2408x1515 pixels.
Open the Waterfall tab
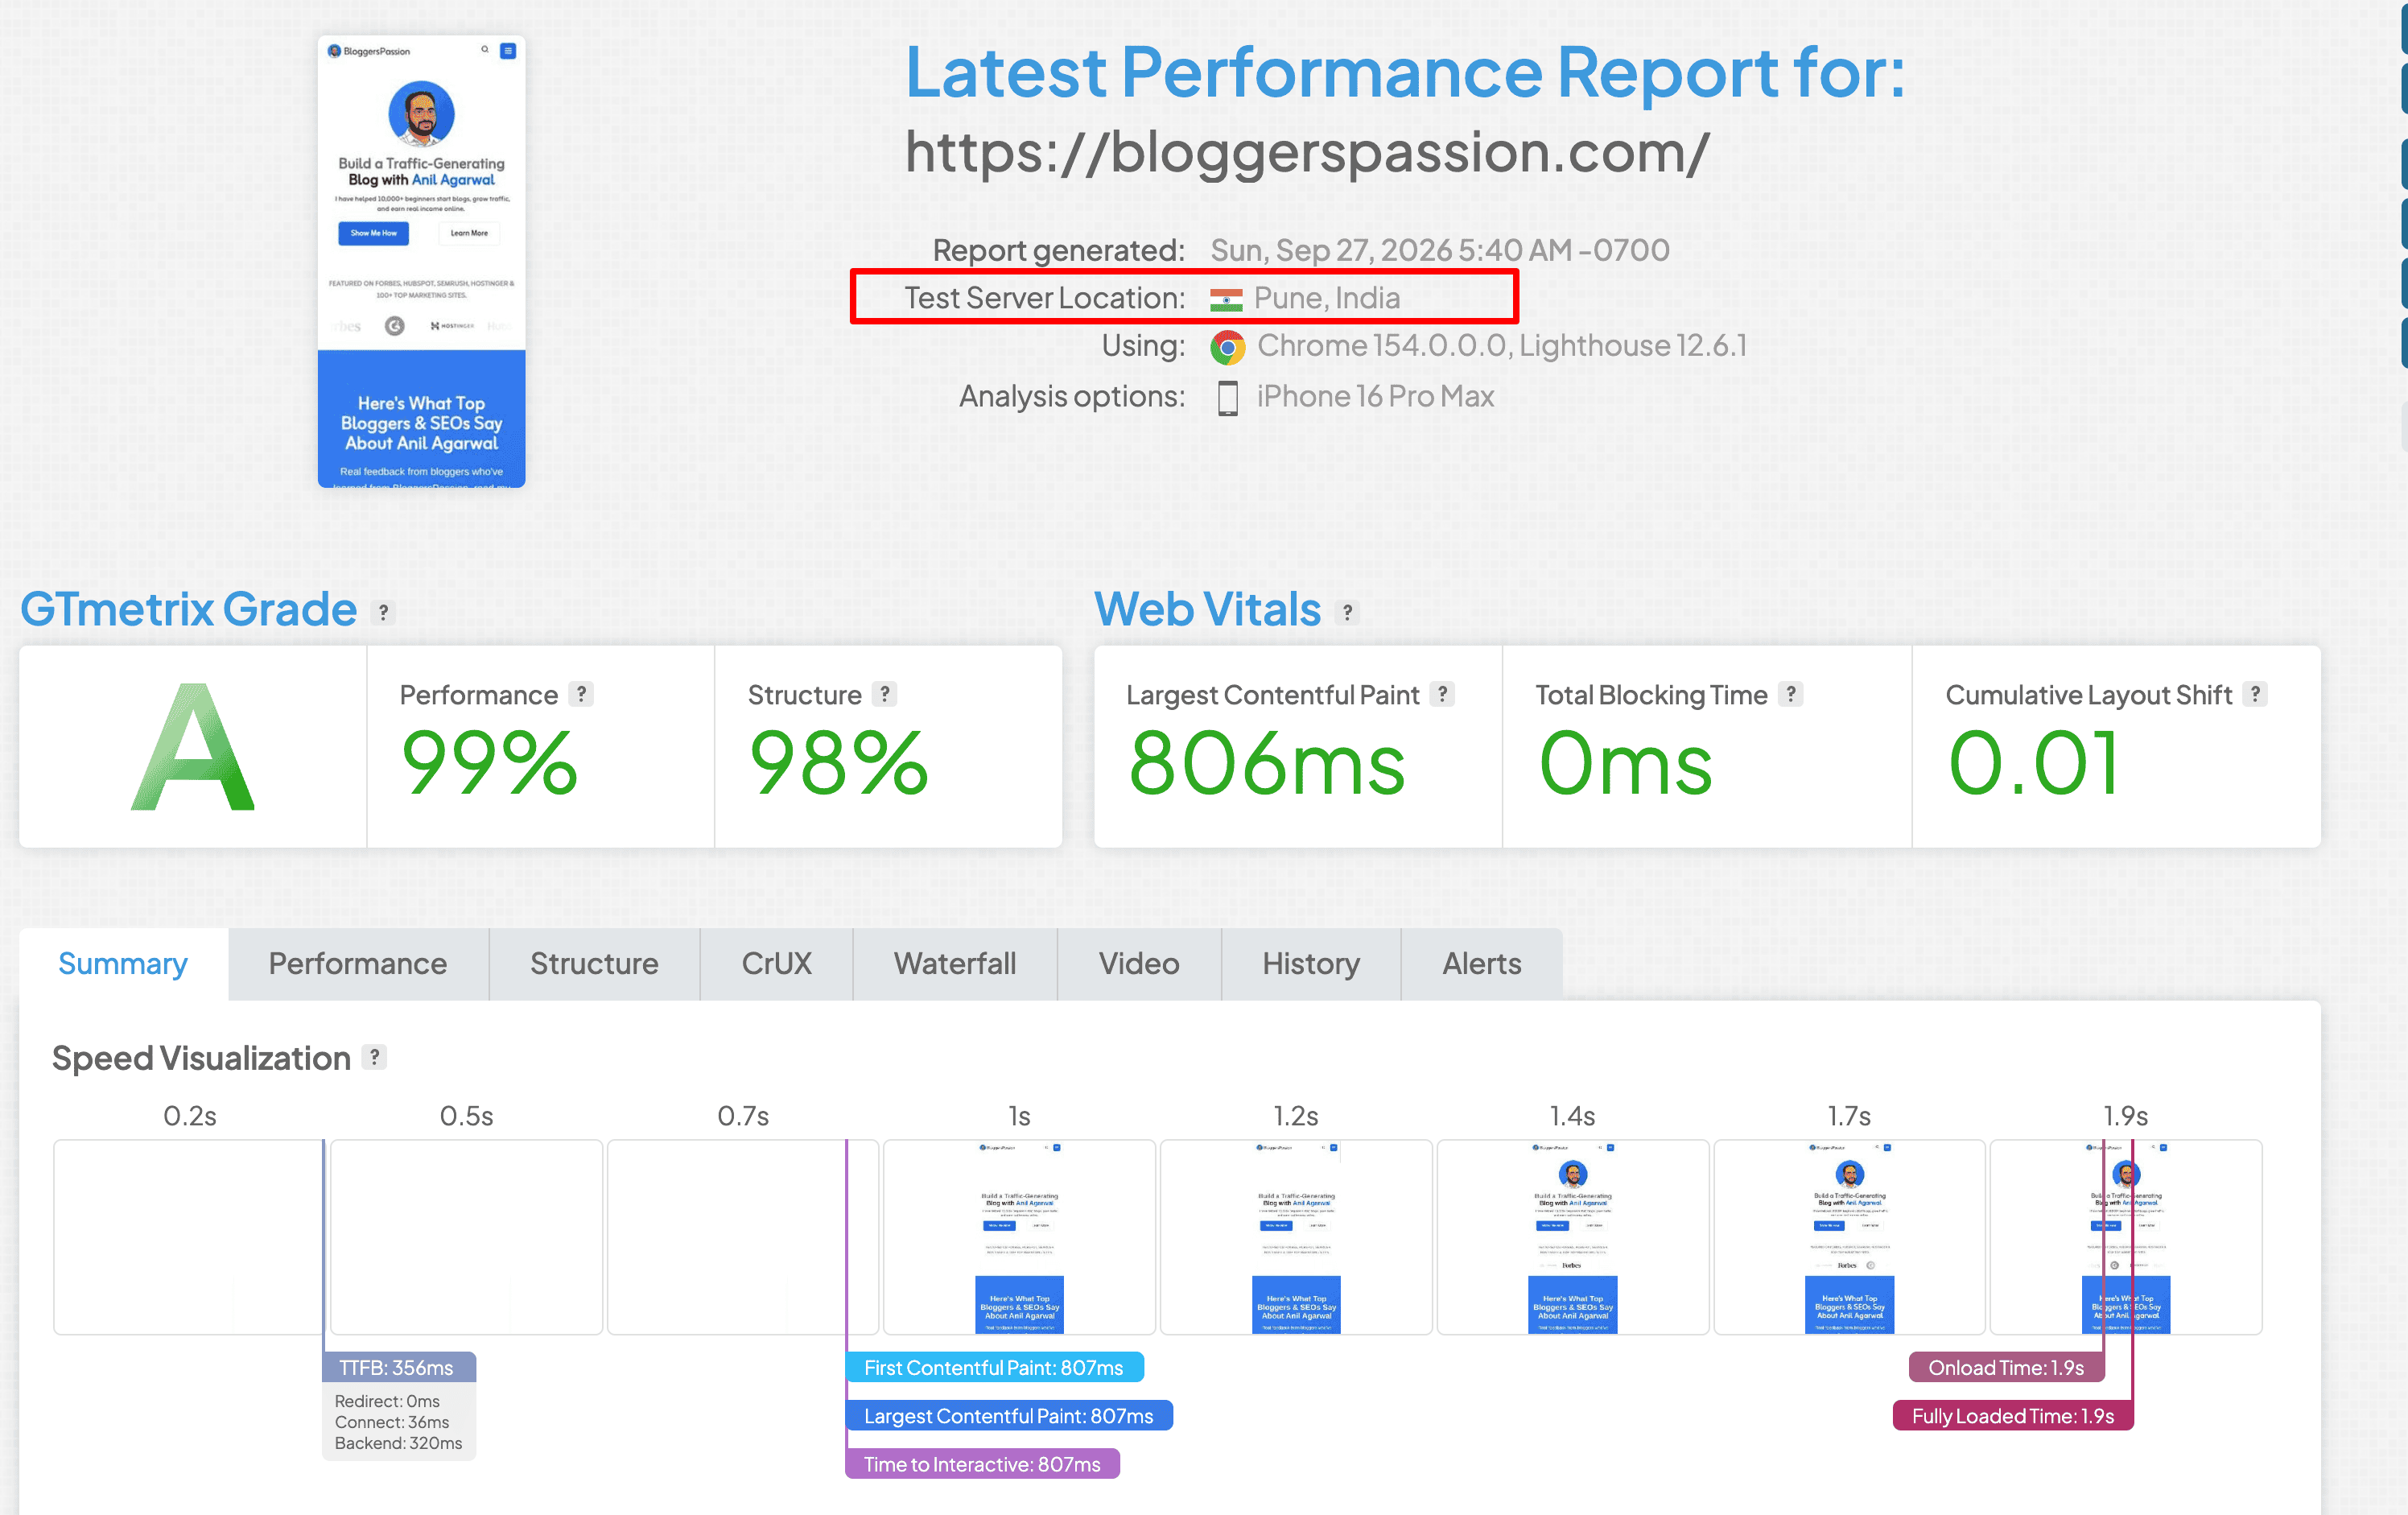point(955,964)
